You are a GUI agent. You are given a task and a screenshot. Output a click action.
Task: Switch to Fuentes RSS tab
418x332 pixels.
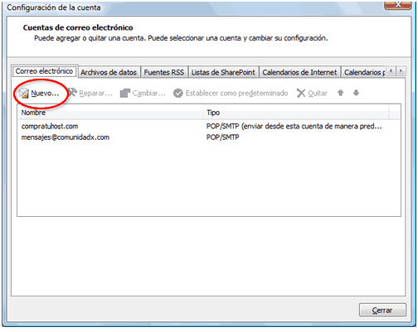[x=164, y=72]
